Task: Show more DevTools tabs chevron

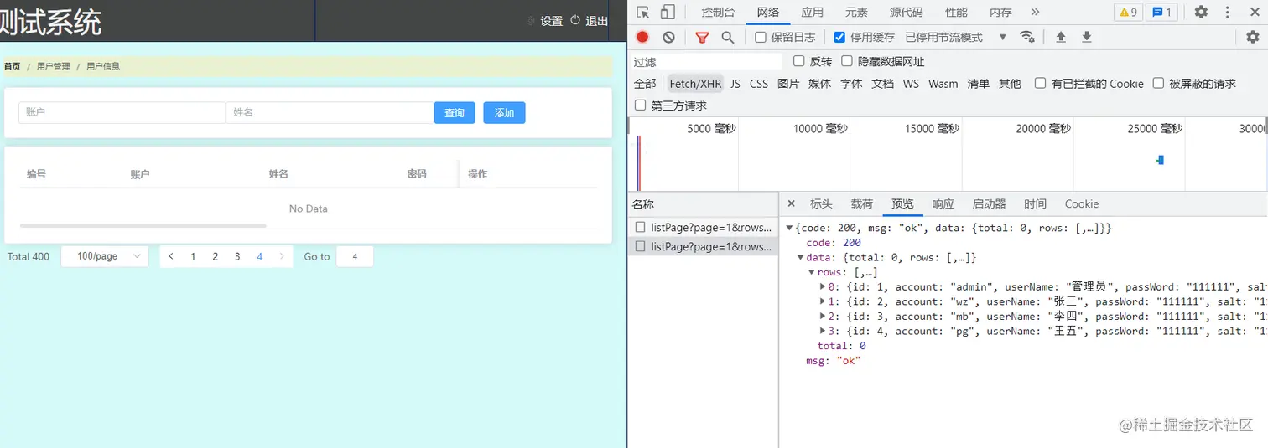Action: (x=1035, y=12)
